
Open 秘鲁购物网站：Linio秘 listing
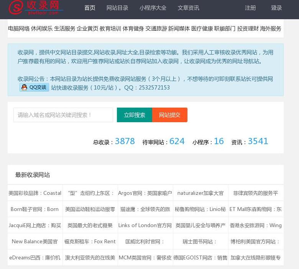click(200, 209)
